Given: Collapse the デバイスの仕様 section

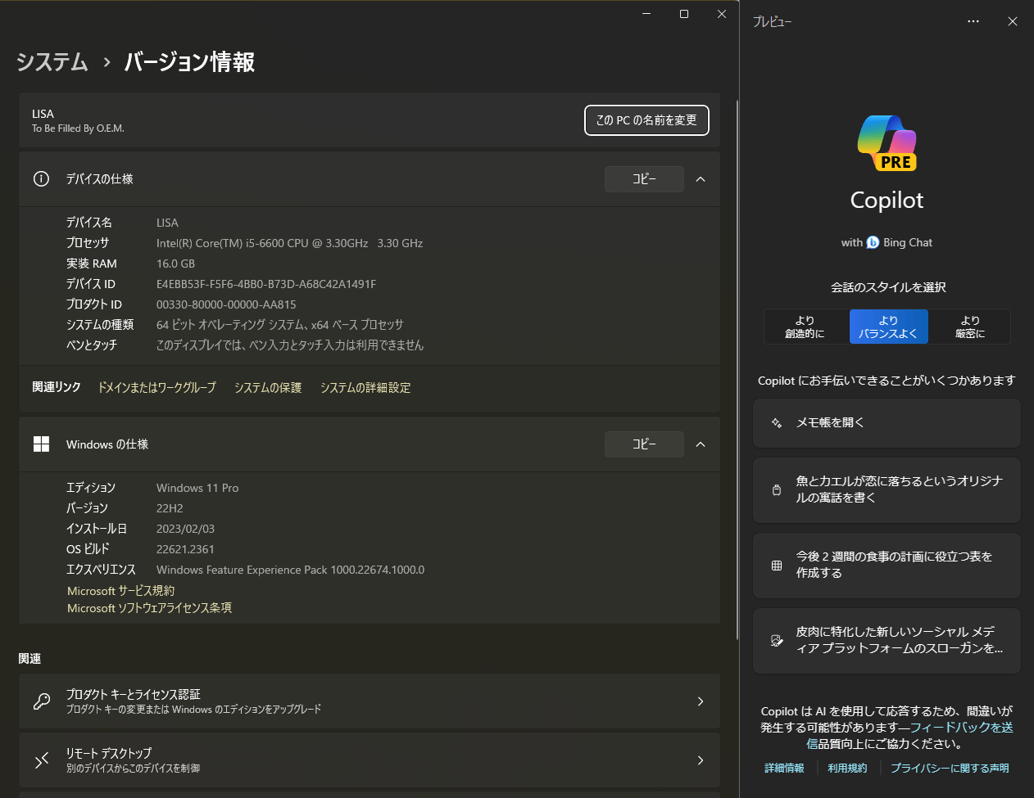Looking at the screenshot, I should point(701,179).
